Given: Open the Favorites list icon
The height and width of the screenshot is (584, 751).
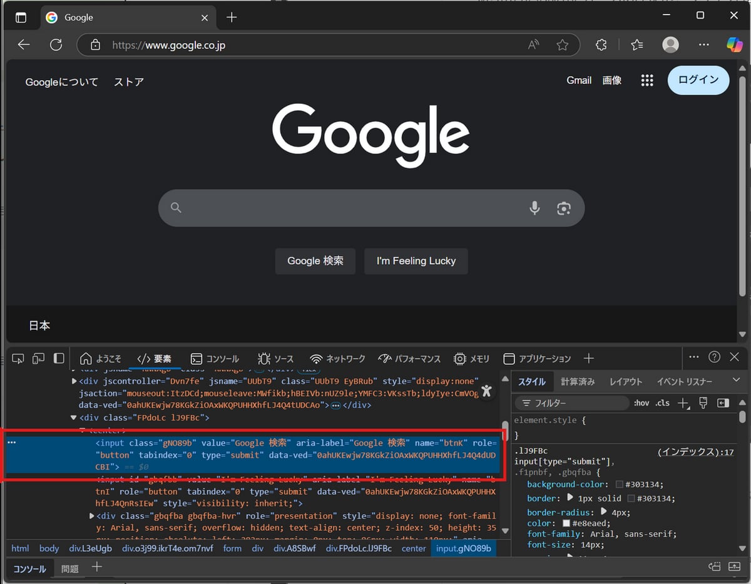Looking at the screenshot, I should (637, 45).
